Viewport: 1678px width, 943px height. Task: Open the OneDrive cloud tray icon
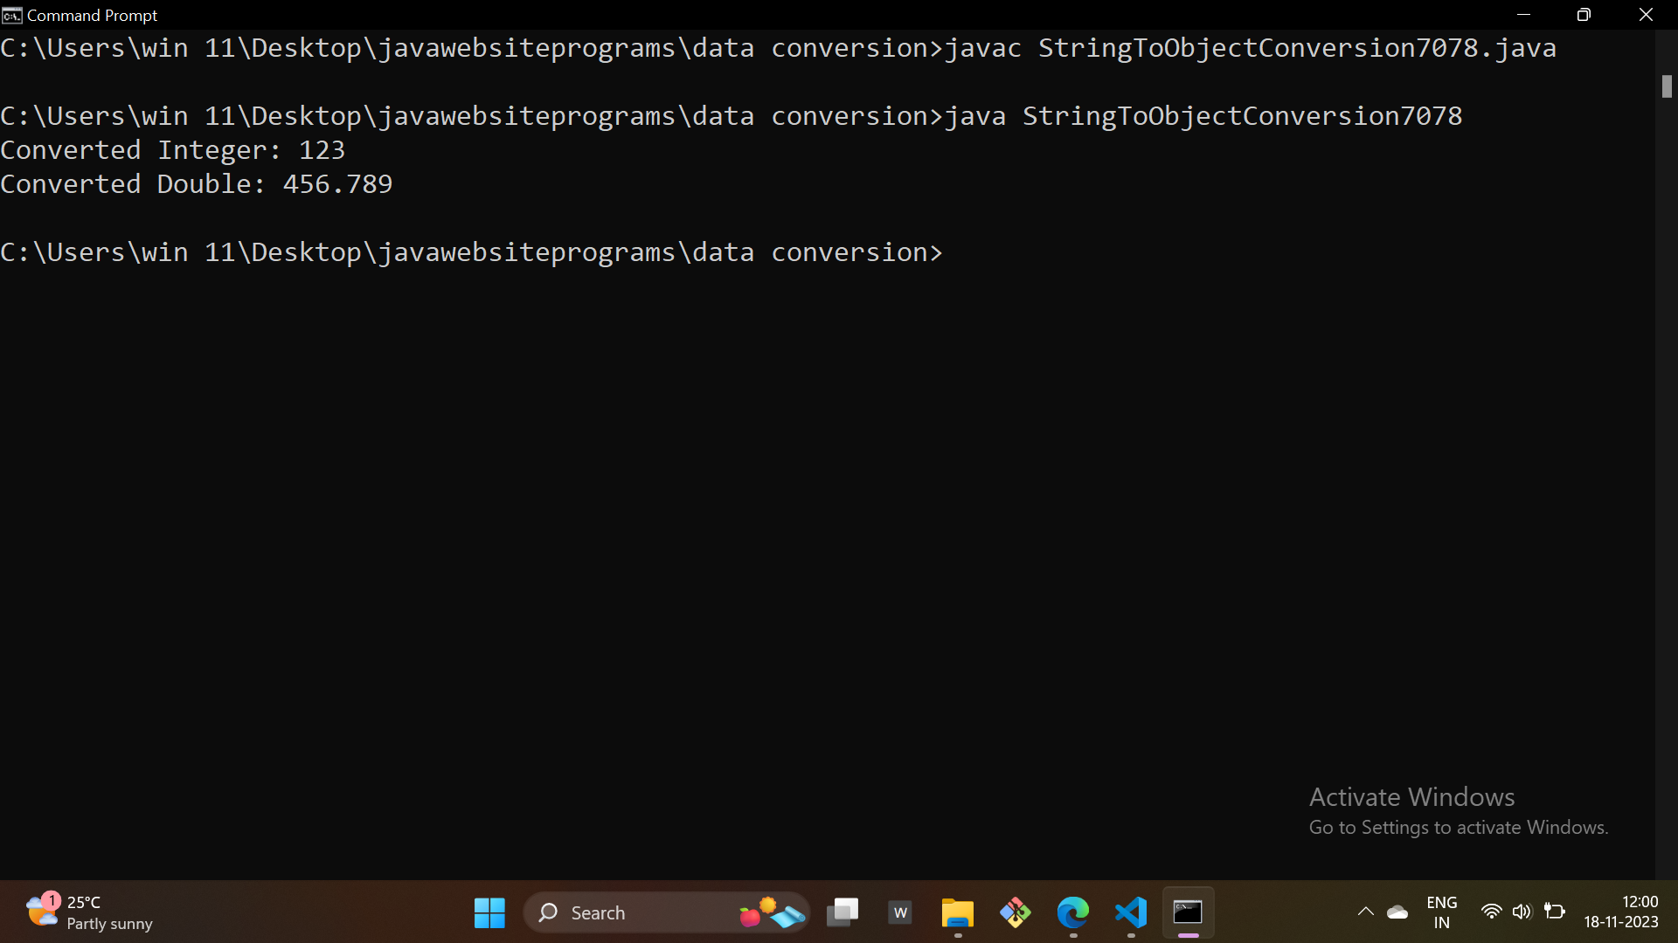[x=1397, y=912]
